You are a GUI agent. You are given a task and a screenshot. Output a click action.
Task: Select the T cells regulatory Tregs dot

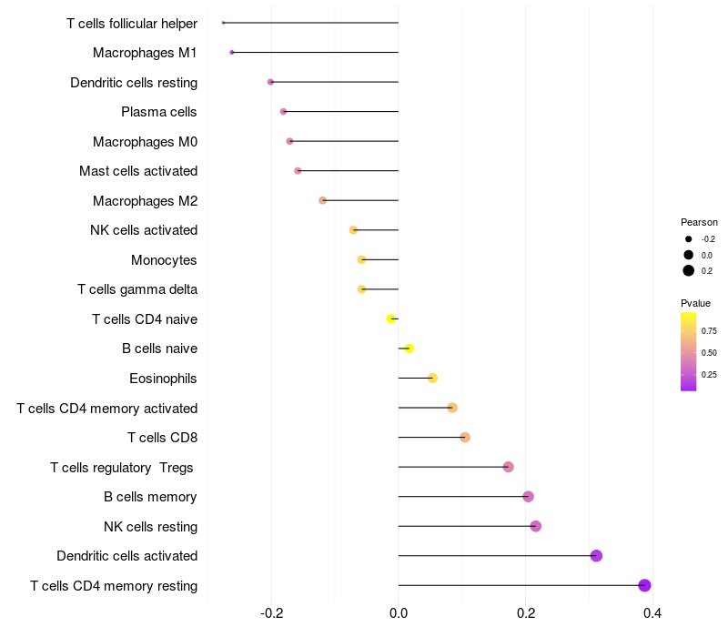pyautogui.click(x=508, y=467)
